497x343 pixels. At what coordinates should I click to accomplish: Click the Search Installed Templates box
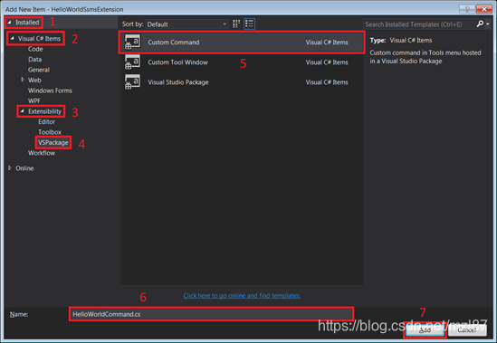tap(419, 24)
